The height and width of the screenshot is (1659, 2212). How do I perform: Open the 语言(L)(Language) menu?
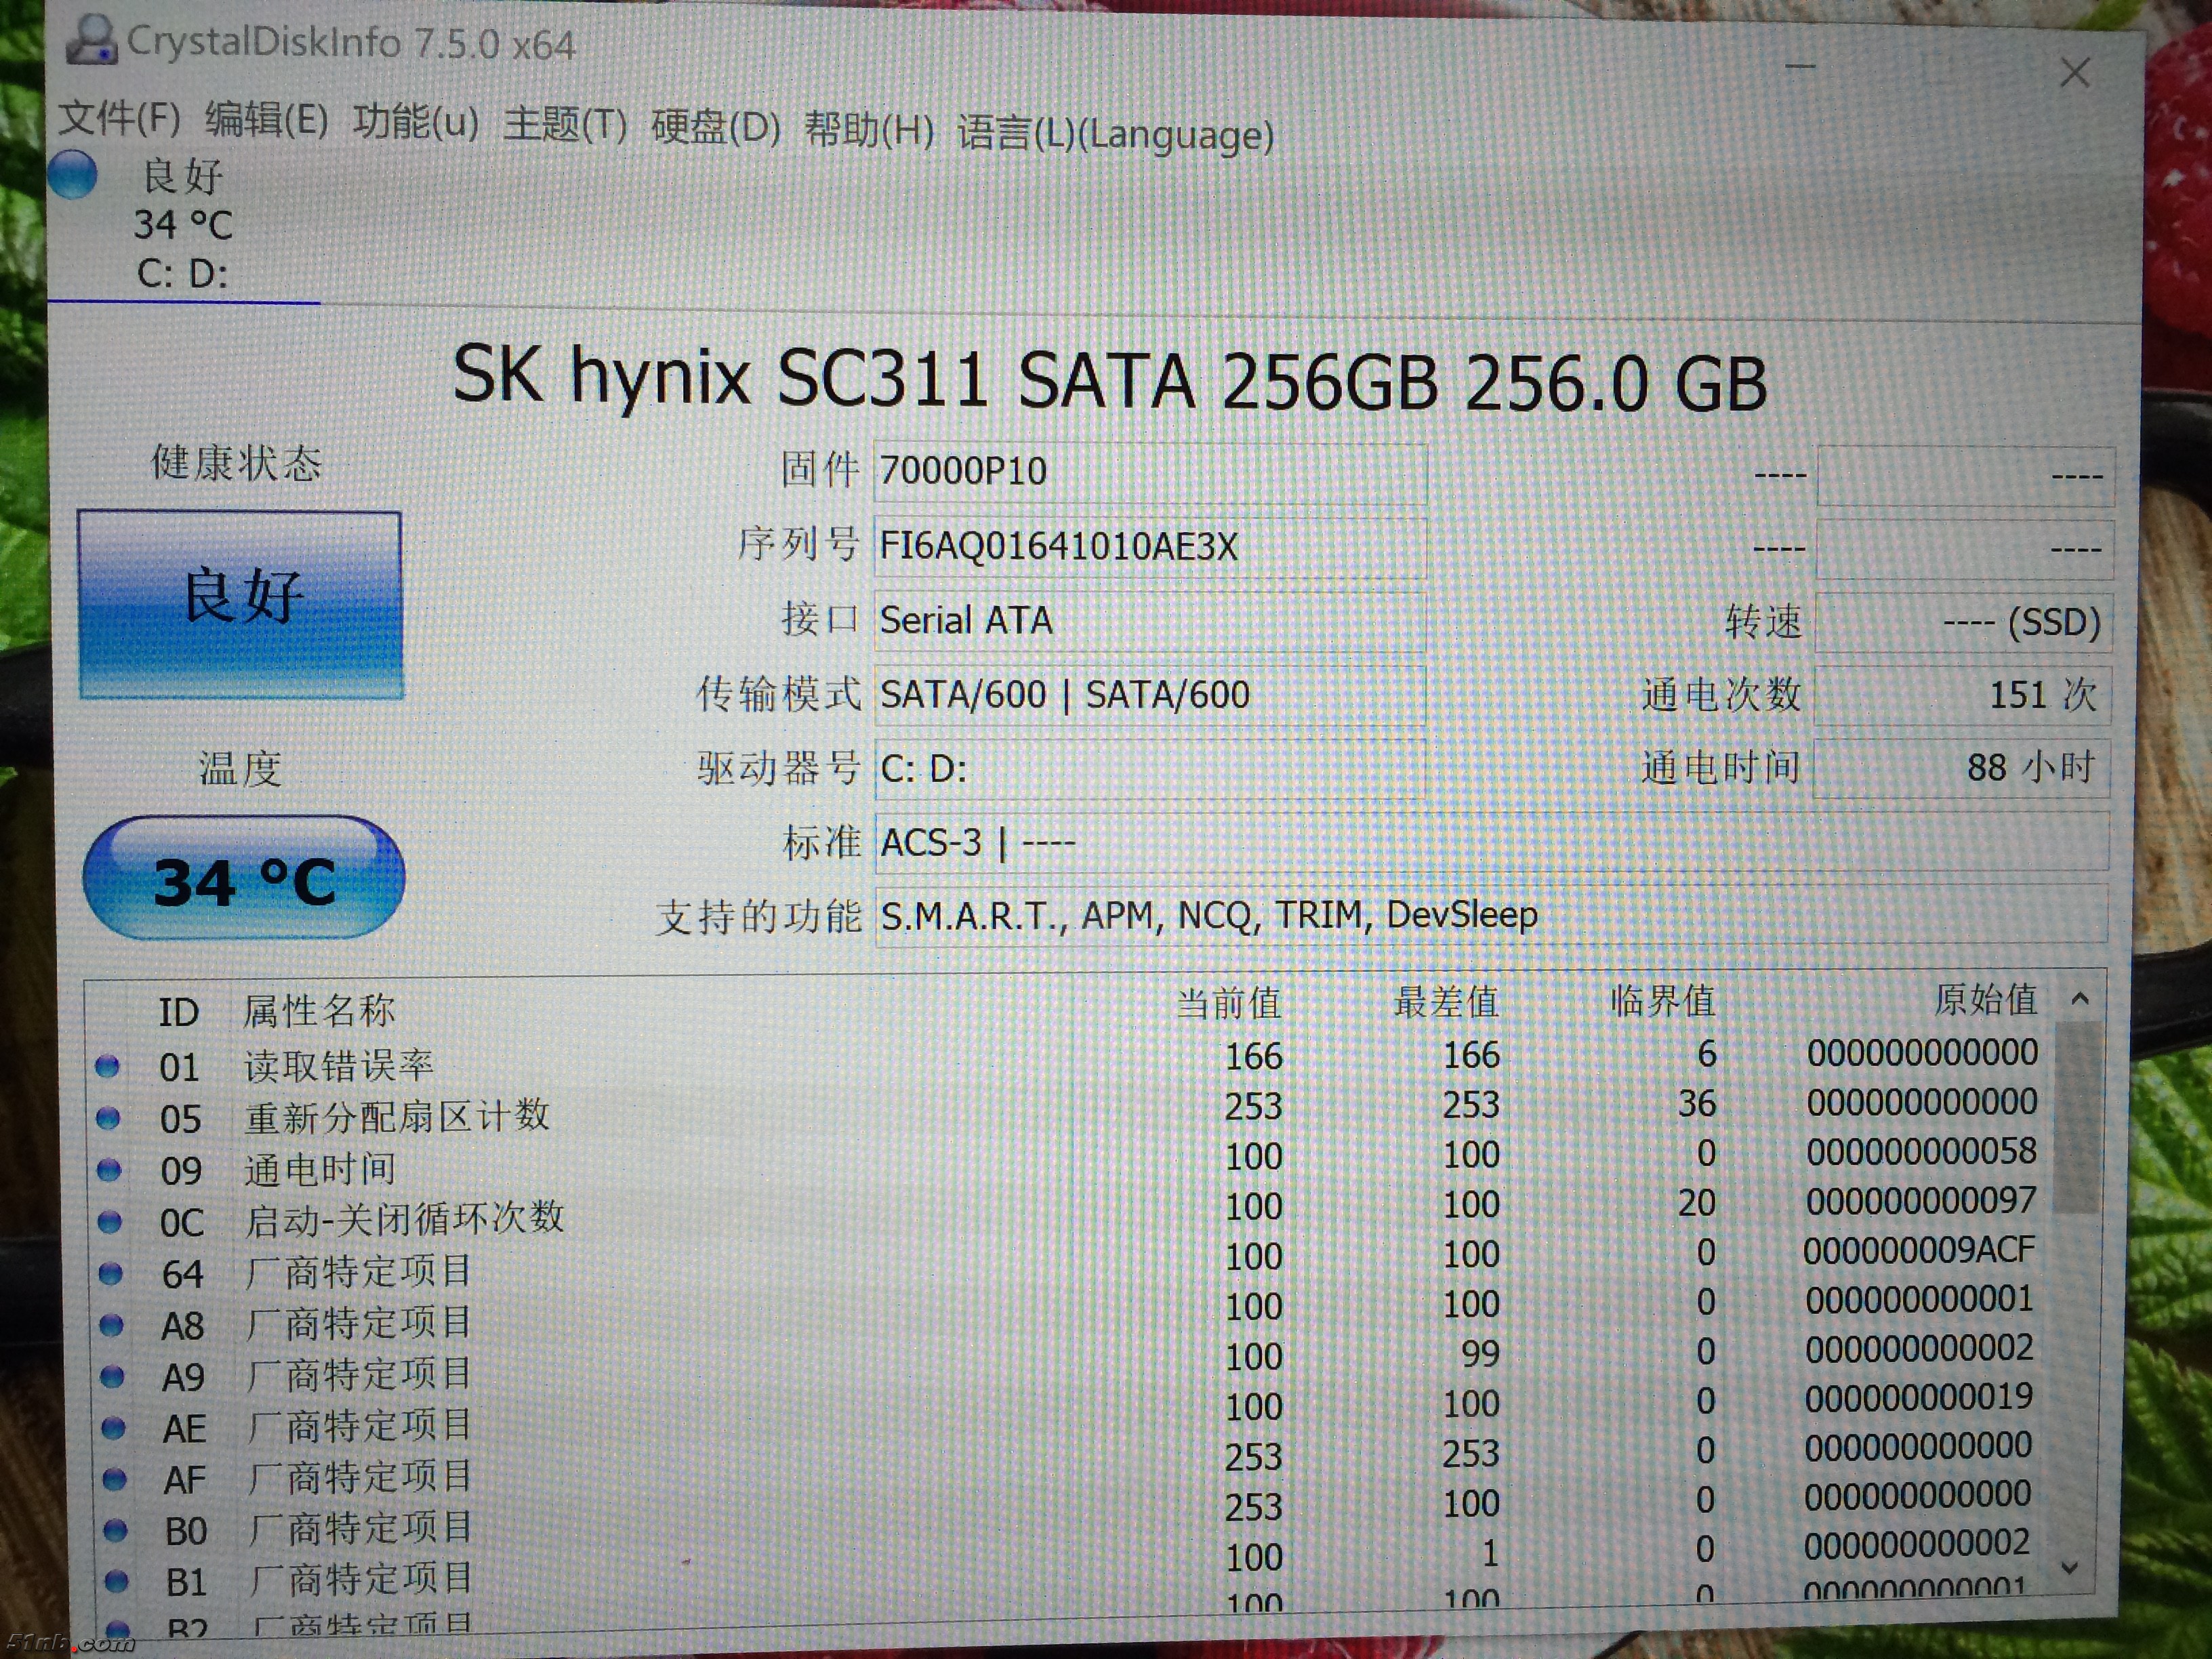coord(1115,134)
